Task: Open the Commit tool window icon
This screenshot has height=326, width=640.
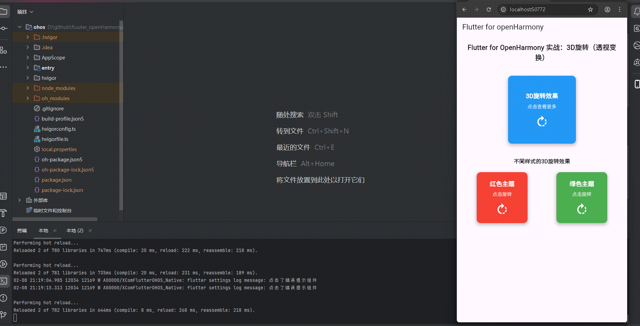Action: 3,28
